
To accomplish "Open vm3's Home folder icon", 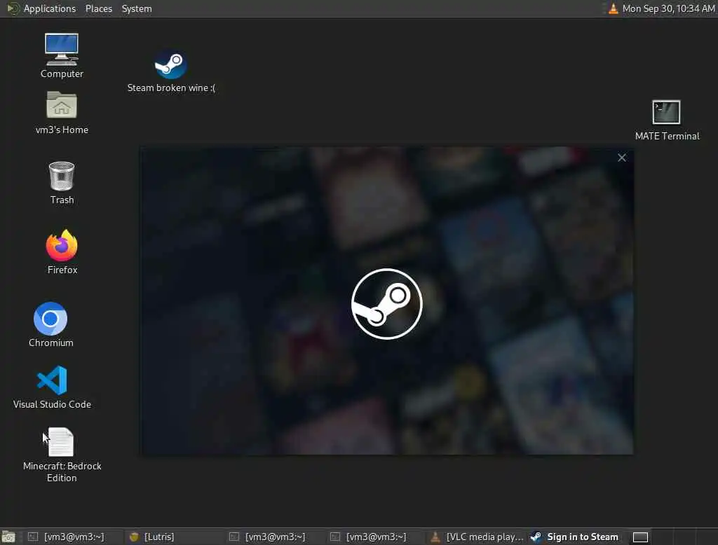I will 62,113.
